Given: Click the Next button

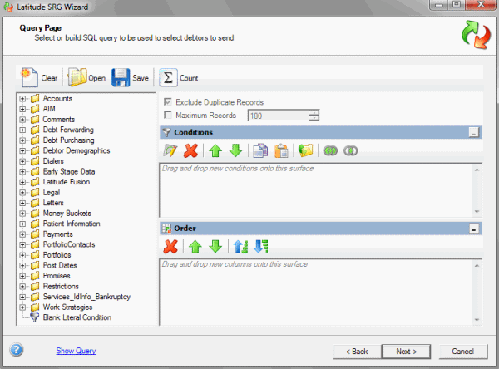Looking at the screenshot, I should point(406,352).
